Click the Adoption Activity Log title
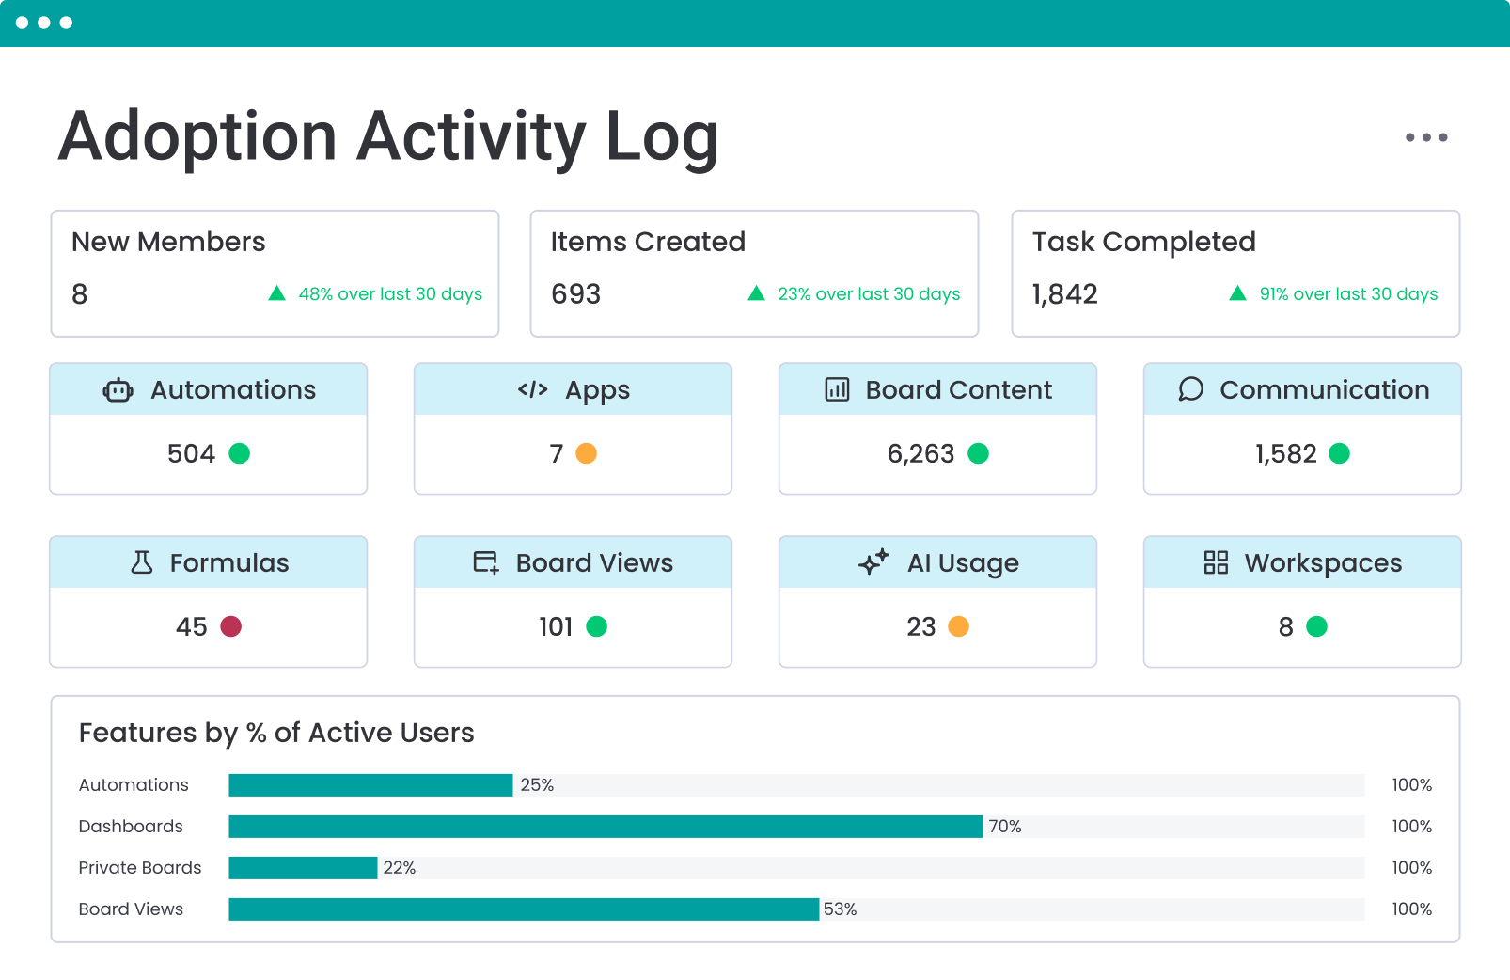 388,137
